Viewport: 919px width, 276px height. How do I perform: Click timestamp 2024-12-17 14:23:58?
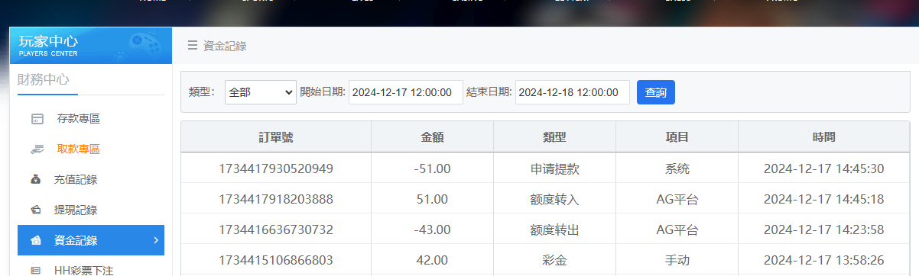pos(824,229)
